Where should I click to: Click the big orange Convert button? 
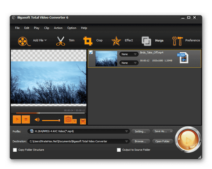tap(188, 140)
